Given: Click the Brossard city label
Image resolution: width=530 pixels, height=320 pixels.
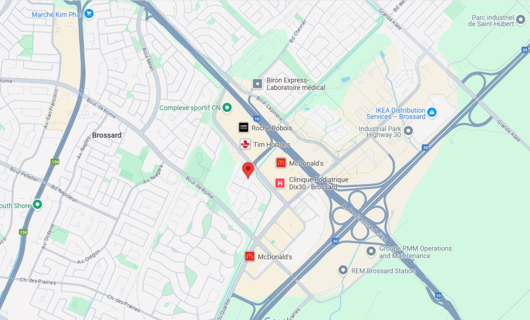Looking at the screenshot, I should [107, 135].
